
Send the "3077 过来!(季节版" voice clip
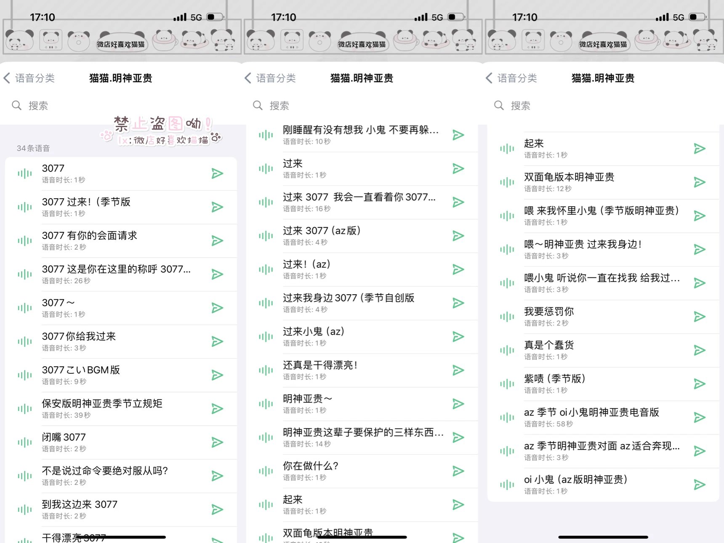(x=217, y=207)
